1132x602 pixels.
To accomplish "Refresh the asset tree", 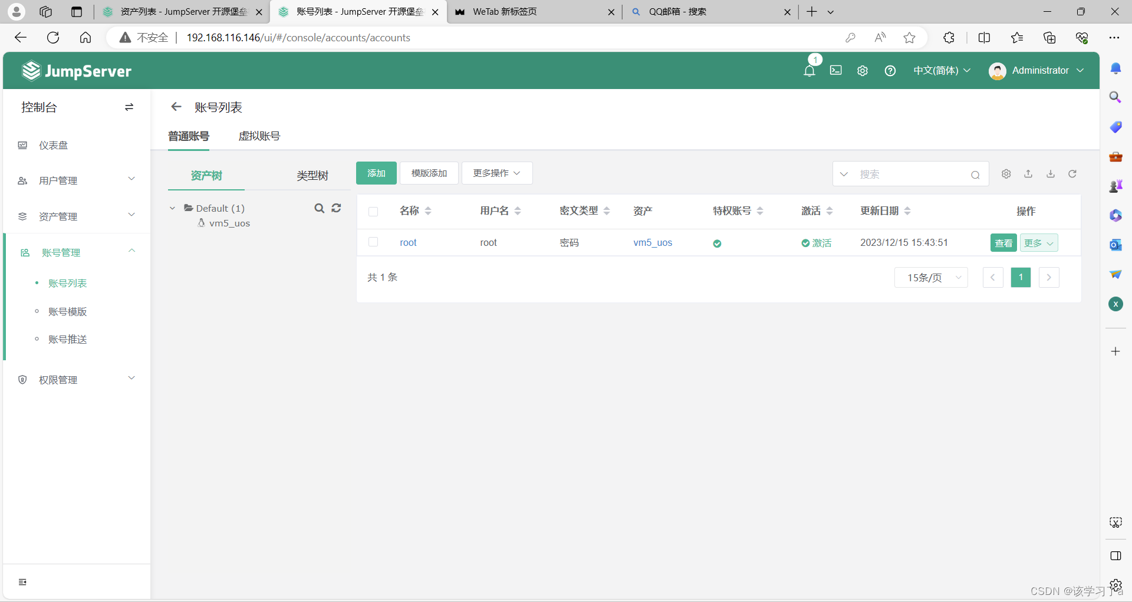I will [x=336, y=208].
